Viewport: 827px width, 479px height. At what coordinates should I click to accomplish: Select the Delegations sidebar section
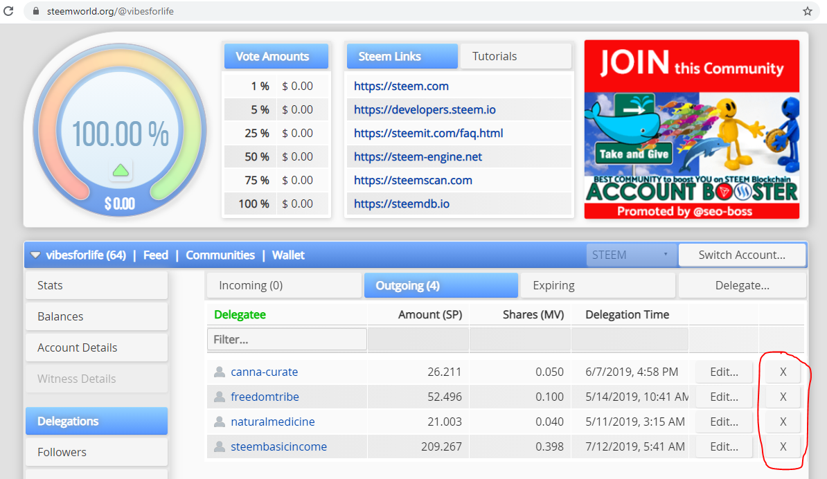[96, 421]
